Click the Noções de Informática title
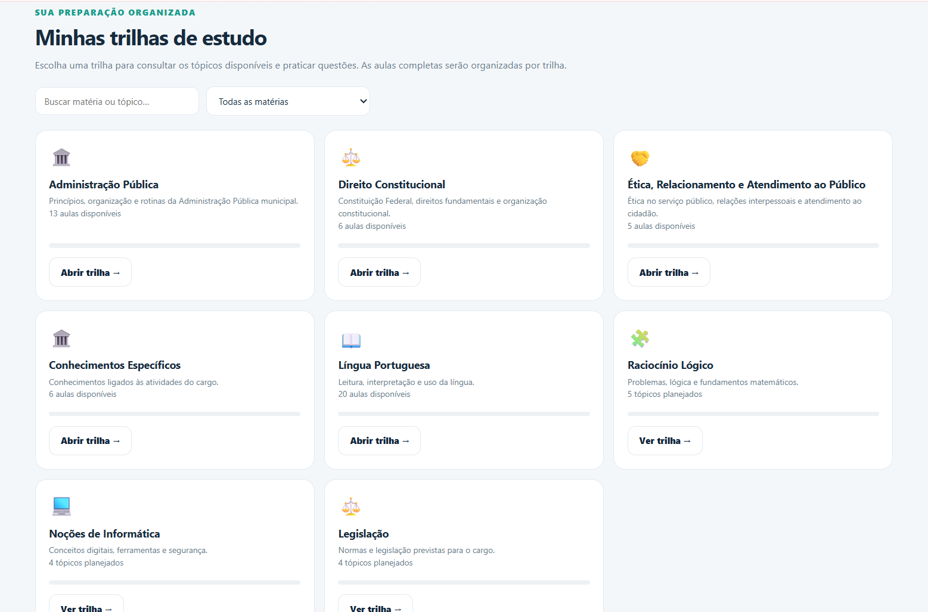The width and height of the screenshot is (928, 612). point(104,534)
